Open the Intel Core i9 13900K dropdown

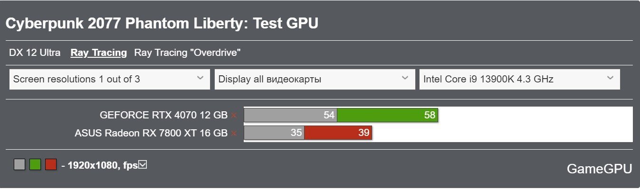coord(519,79)
